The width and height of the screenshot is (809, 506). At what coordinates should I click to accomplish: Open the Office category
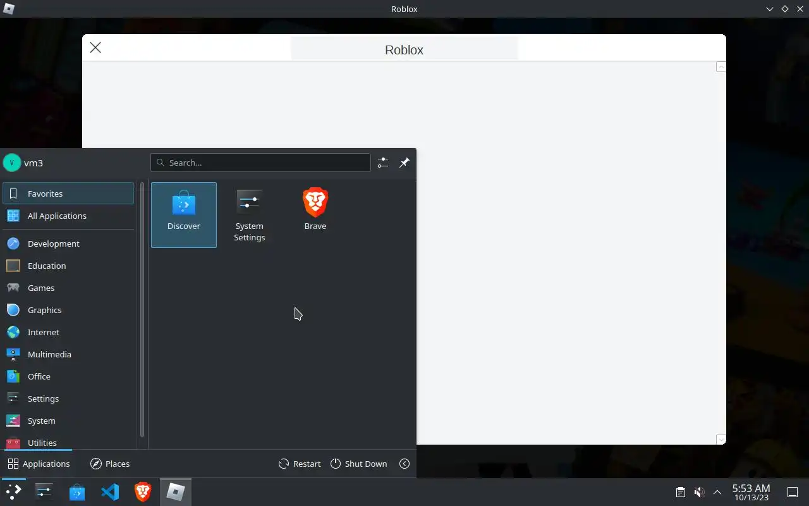[68, 376]
